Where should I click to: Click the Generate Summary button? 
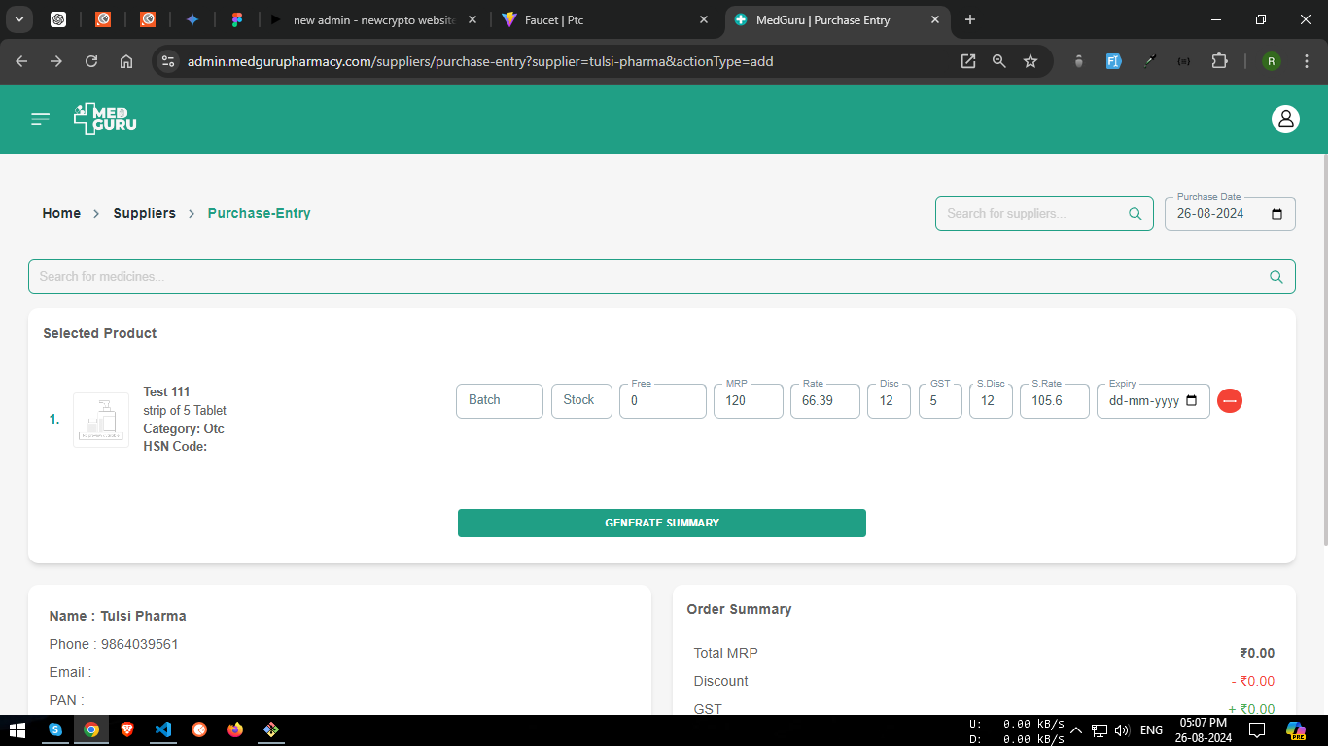661,523
